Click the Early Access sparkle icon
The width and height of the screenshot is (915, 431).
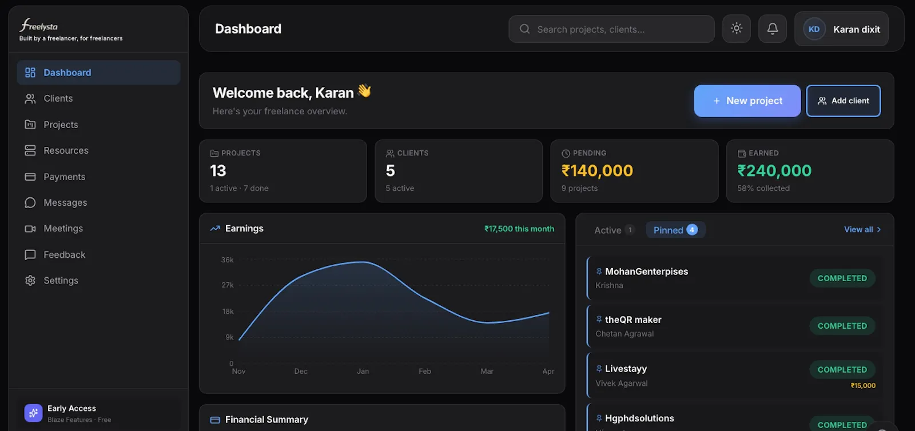click(33, 413)
